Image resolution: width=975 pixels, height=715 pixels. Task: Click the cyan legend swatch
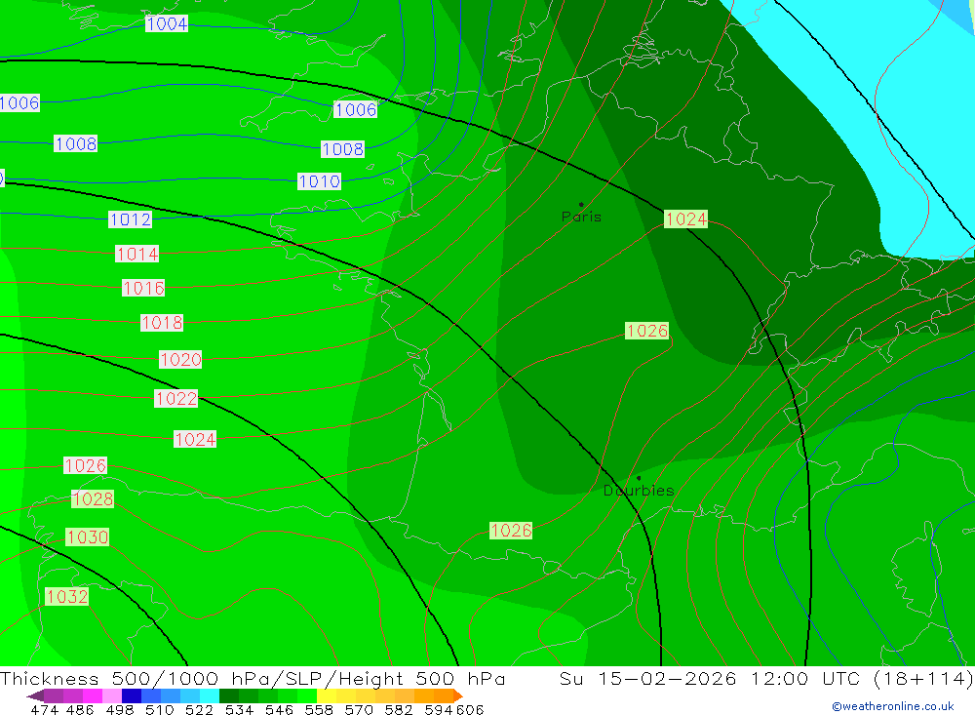(210, 695)
